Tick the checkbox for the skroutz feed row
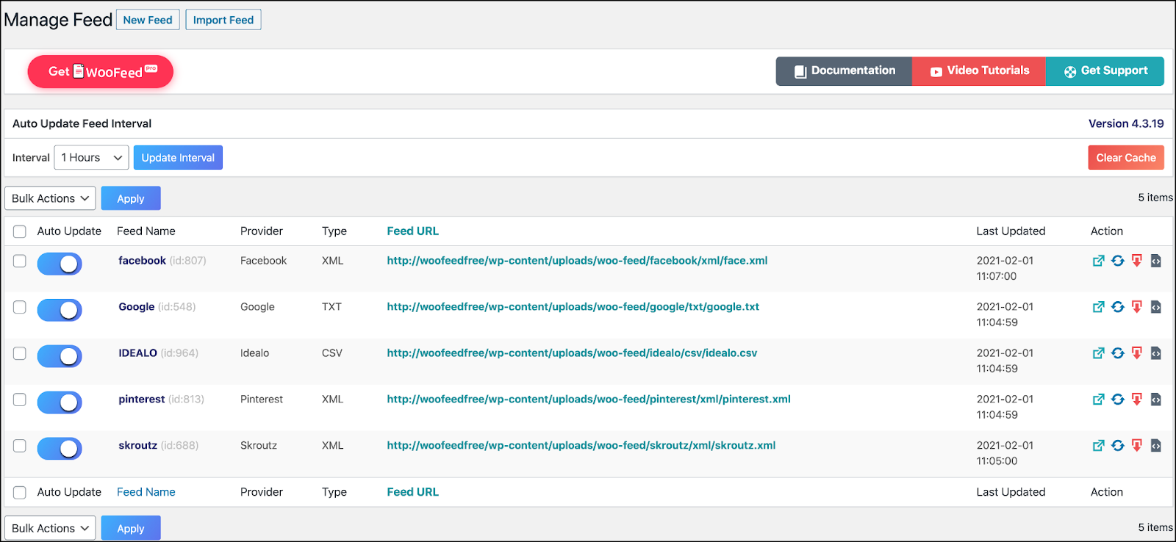1176x542 pixels. 20,446
